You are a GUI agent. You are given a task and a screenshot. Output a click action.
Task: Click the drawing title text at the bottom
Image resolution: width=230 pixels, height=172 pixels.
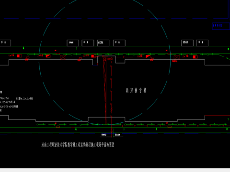click(x=78, y=145)
